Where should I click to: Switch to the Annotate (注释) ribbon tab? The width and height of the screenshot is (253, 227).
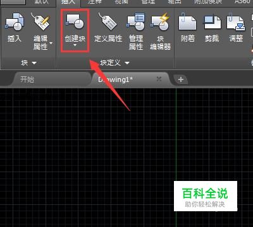click(x=95, y=2)
